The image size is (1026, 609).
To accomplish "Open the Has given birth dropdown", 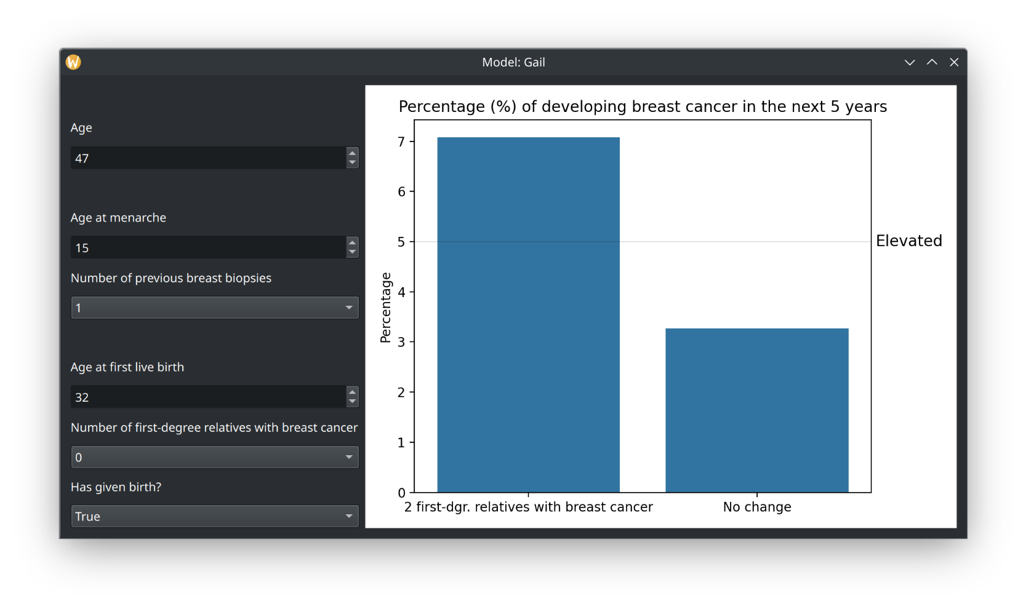I will tap(215, 517).
